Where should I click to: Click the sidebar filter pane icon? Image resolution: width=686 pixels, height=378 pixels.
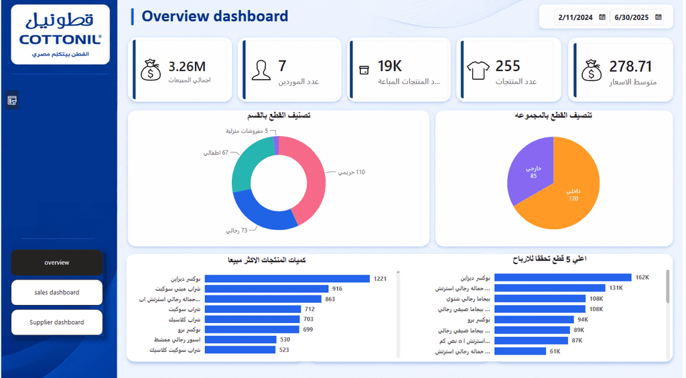coord(12,101)
